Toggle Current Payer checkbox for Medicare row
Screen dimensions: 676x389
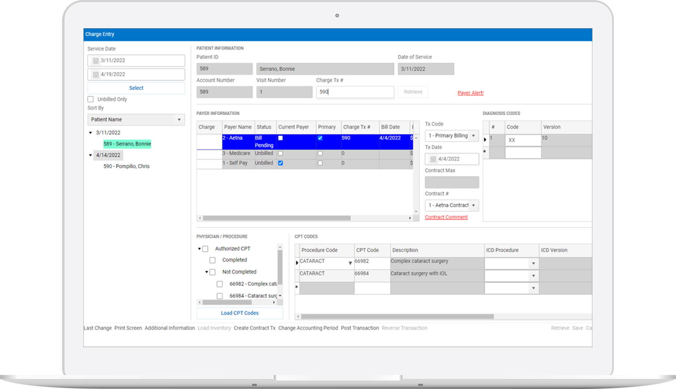pyautogui.click(x=280, y=154)
